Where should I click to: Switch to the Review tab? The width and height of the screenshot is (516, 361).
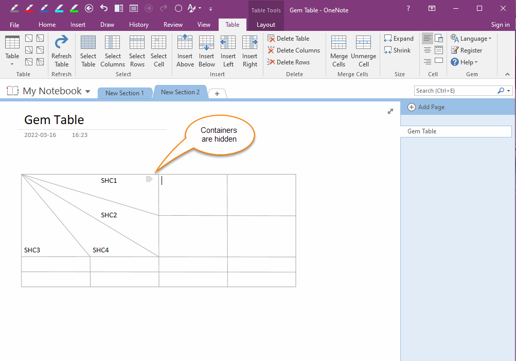[173, 25]
